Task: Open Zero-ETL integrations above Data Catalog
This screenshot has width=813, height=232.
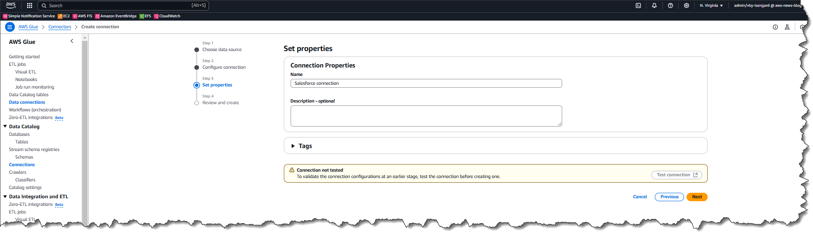Action: coord(31,117)
